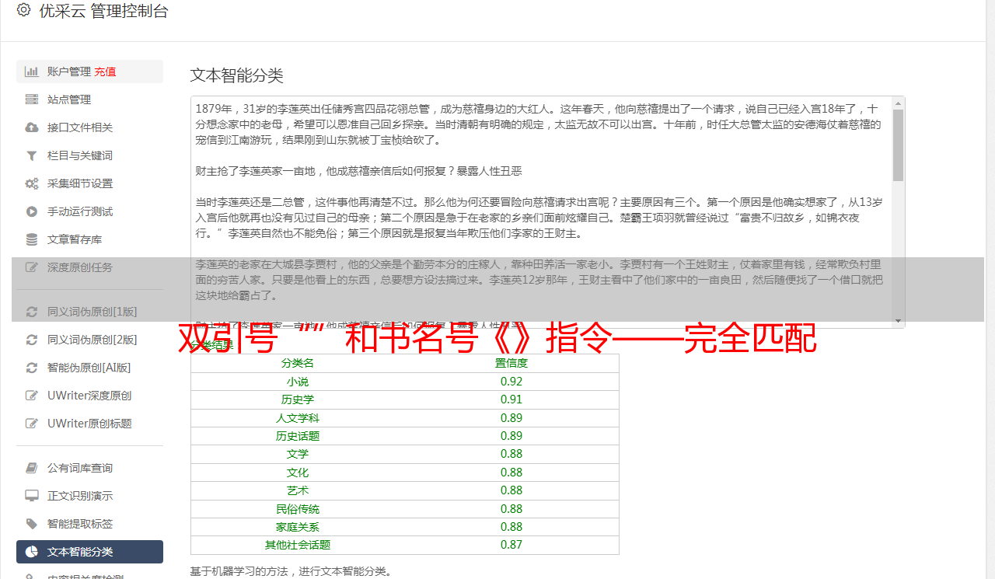Open the 站点管理 menu item

click(89, 99)
